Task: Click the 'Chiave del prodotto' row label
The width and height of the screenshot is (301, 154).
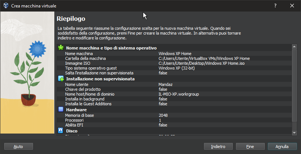Action: [83, 89]
